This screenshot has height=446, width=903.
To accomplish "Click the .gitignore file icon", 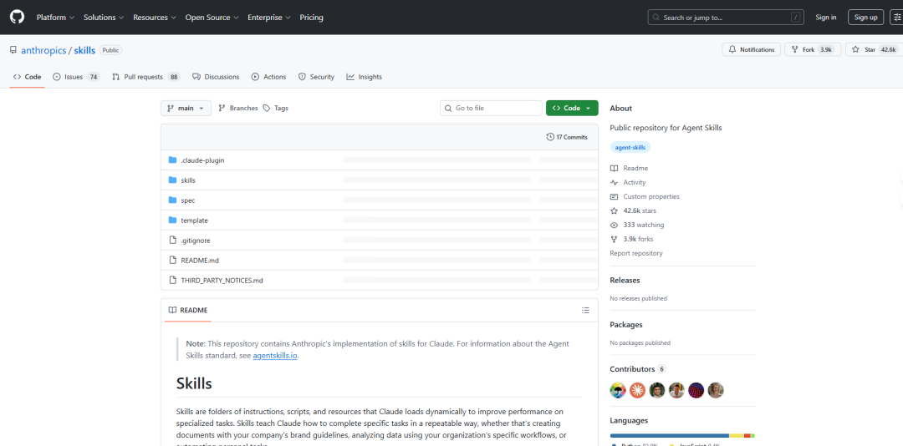I will 172,240.
